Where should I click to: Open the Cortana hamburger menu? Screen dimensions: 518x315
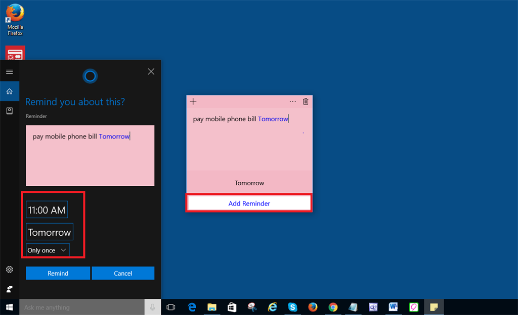[10, 72]
